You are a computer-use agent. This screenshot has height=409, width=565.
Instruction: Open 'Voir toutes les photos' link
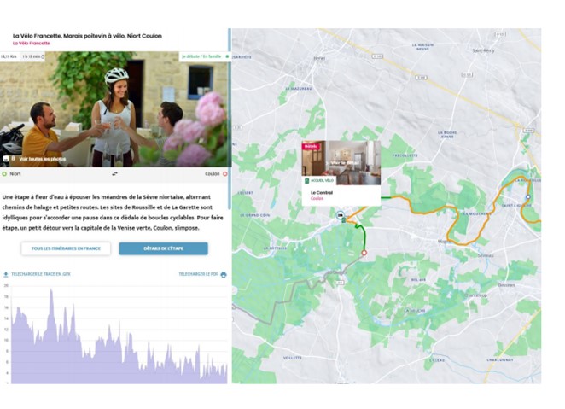42,159
